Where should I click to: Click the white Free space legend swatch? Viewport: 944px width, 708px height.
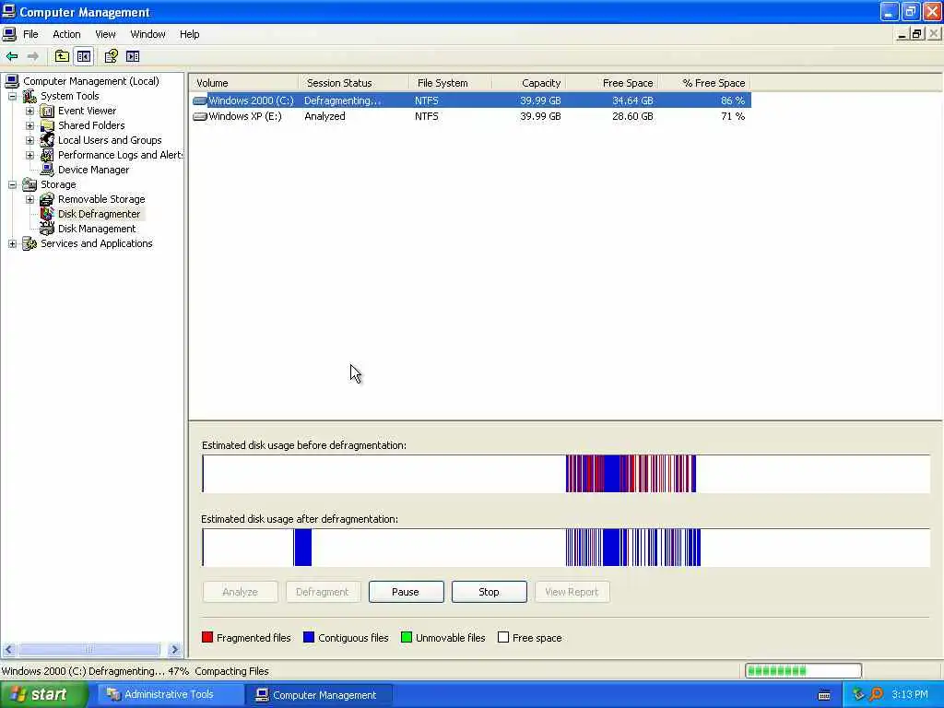point(503,638)
